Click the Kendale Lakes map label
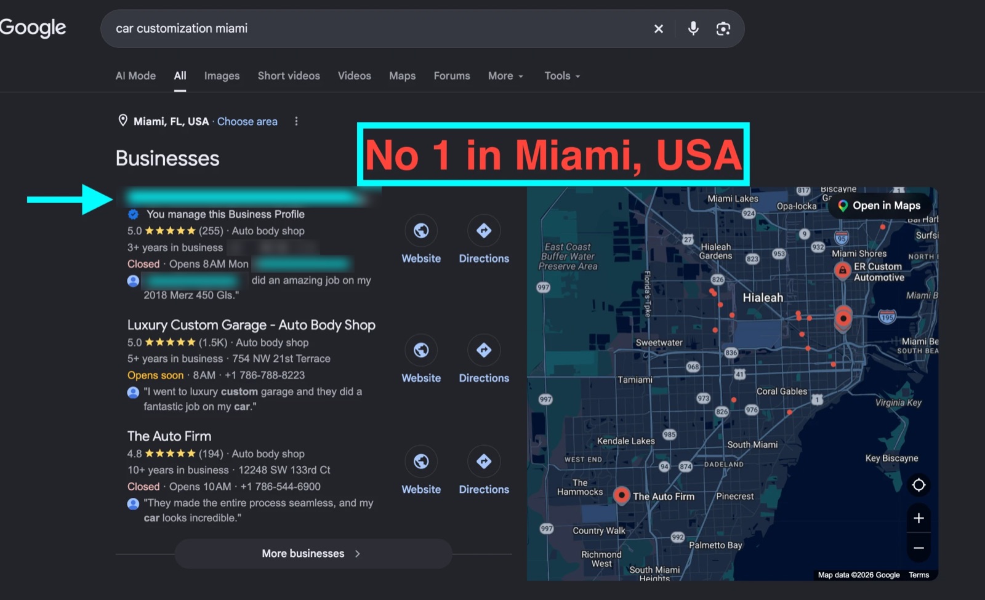The width and height of the screenshot is (985, 600). [625, 441]
